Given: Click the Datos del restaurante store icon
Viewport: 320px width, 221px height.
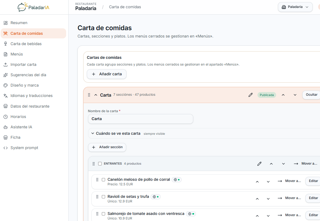Looking at the screenshot, I should 5,106.
